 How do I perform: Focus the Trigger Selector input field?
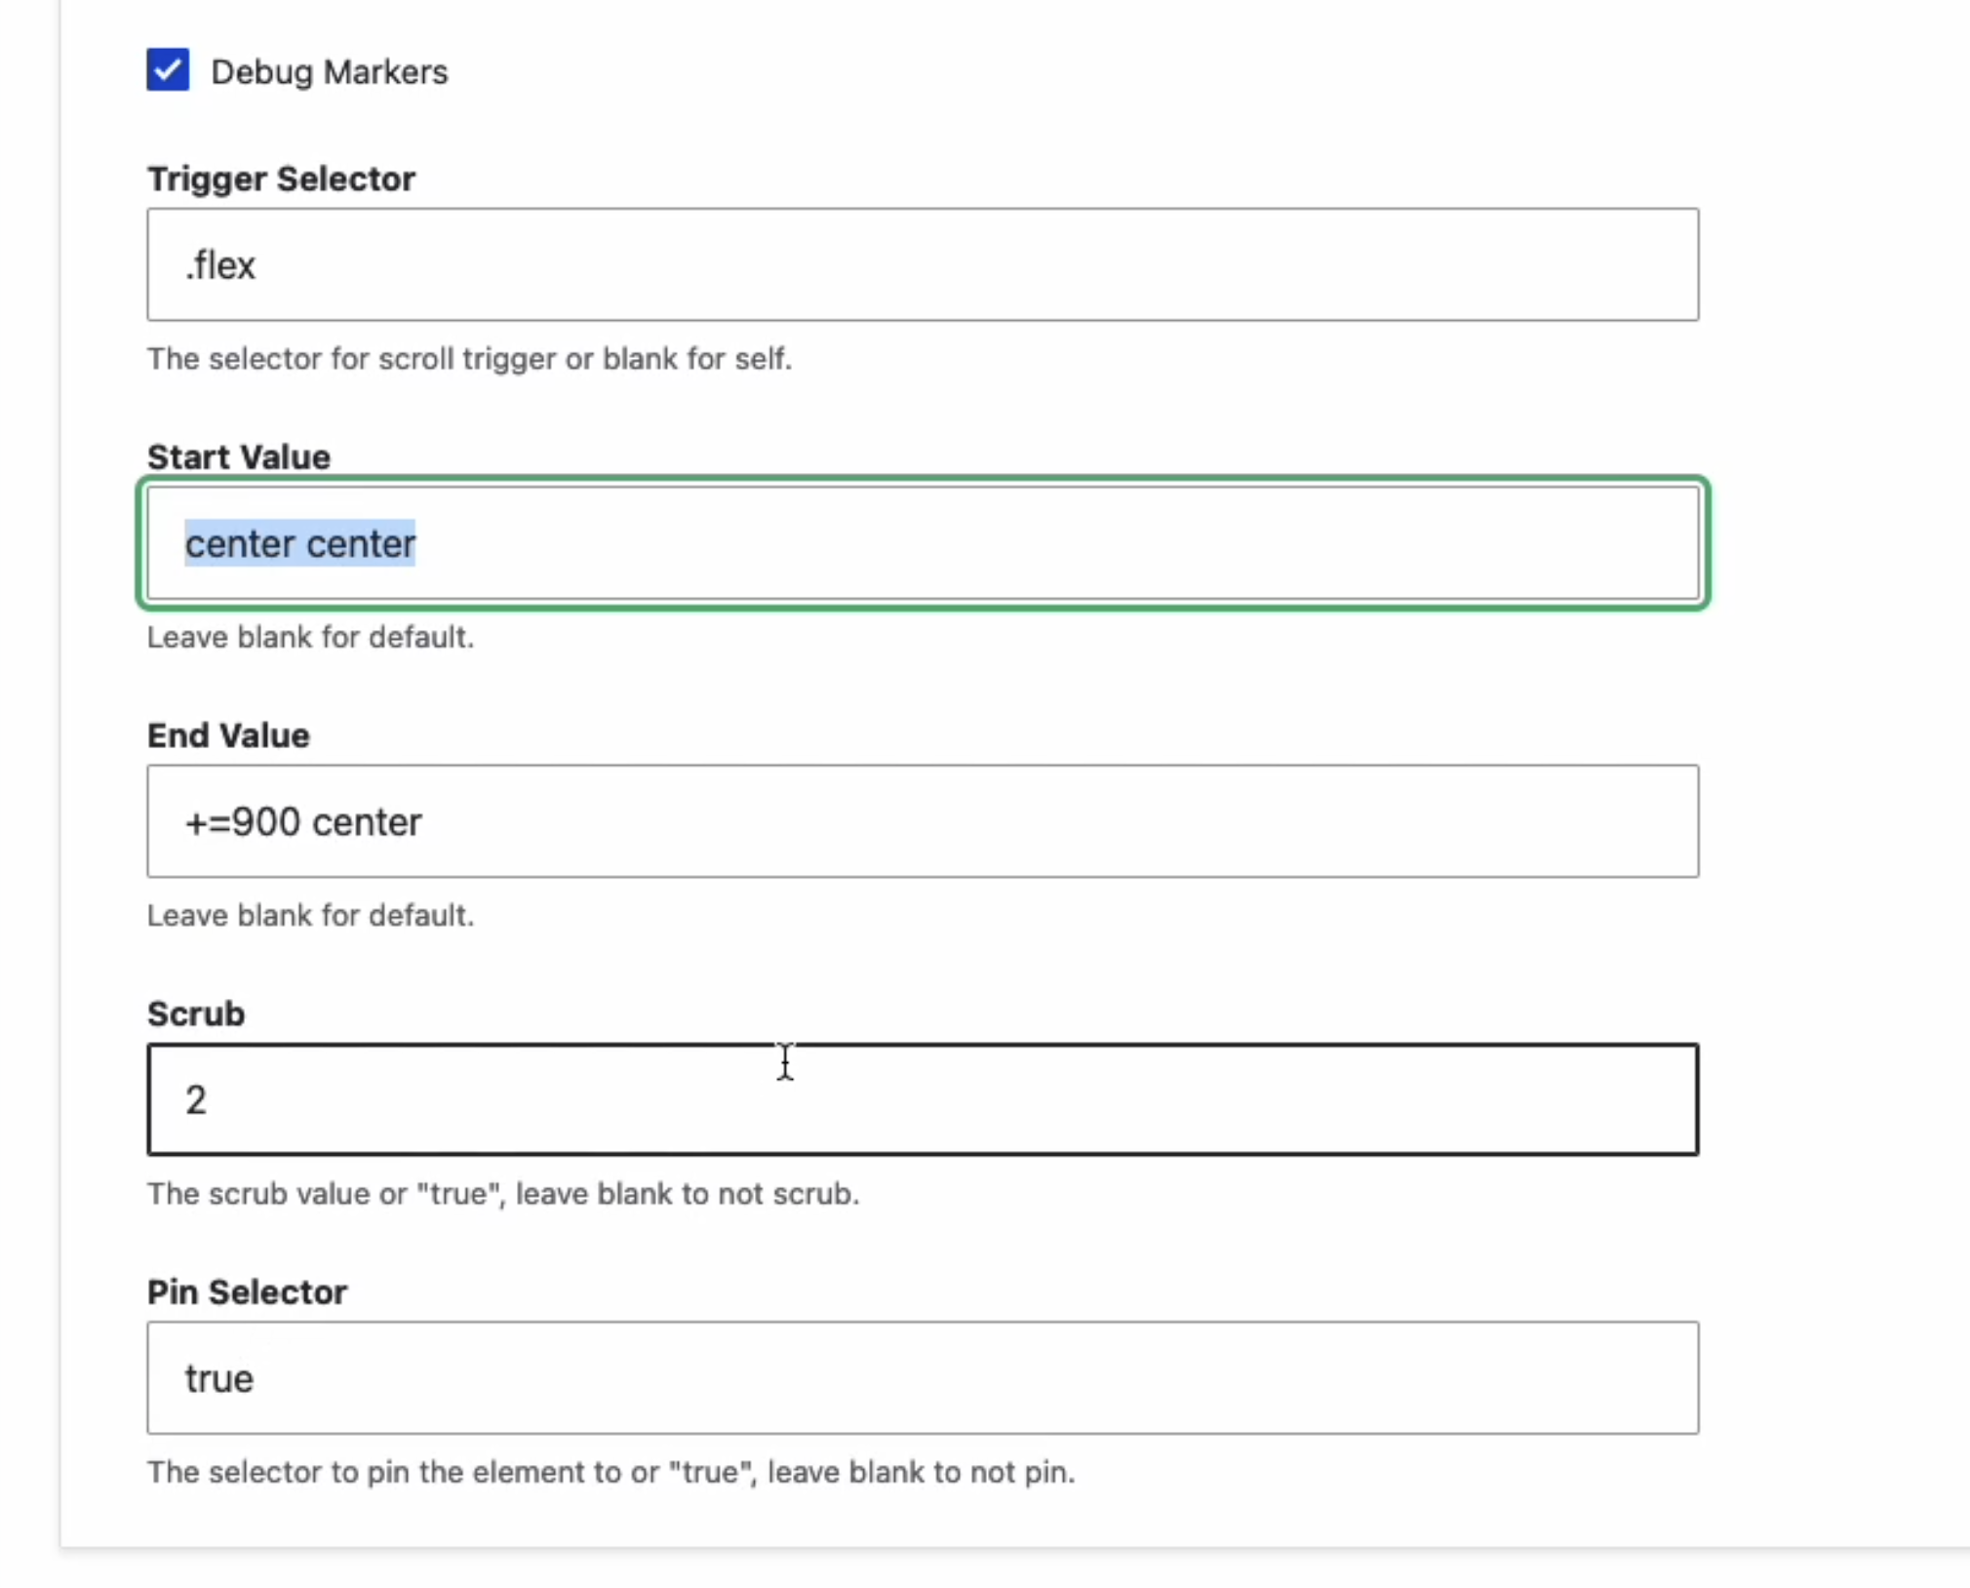pyautogui.click(x=923, y=264)
